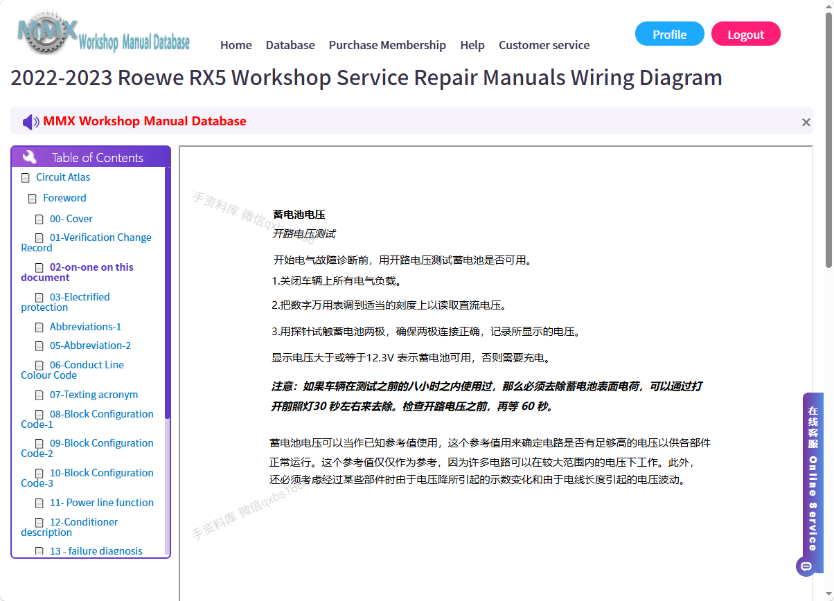Open 05-Abbreviation-2 entry
This screenshot has width=834, height=601.
tap(90, 346)
